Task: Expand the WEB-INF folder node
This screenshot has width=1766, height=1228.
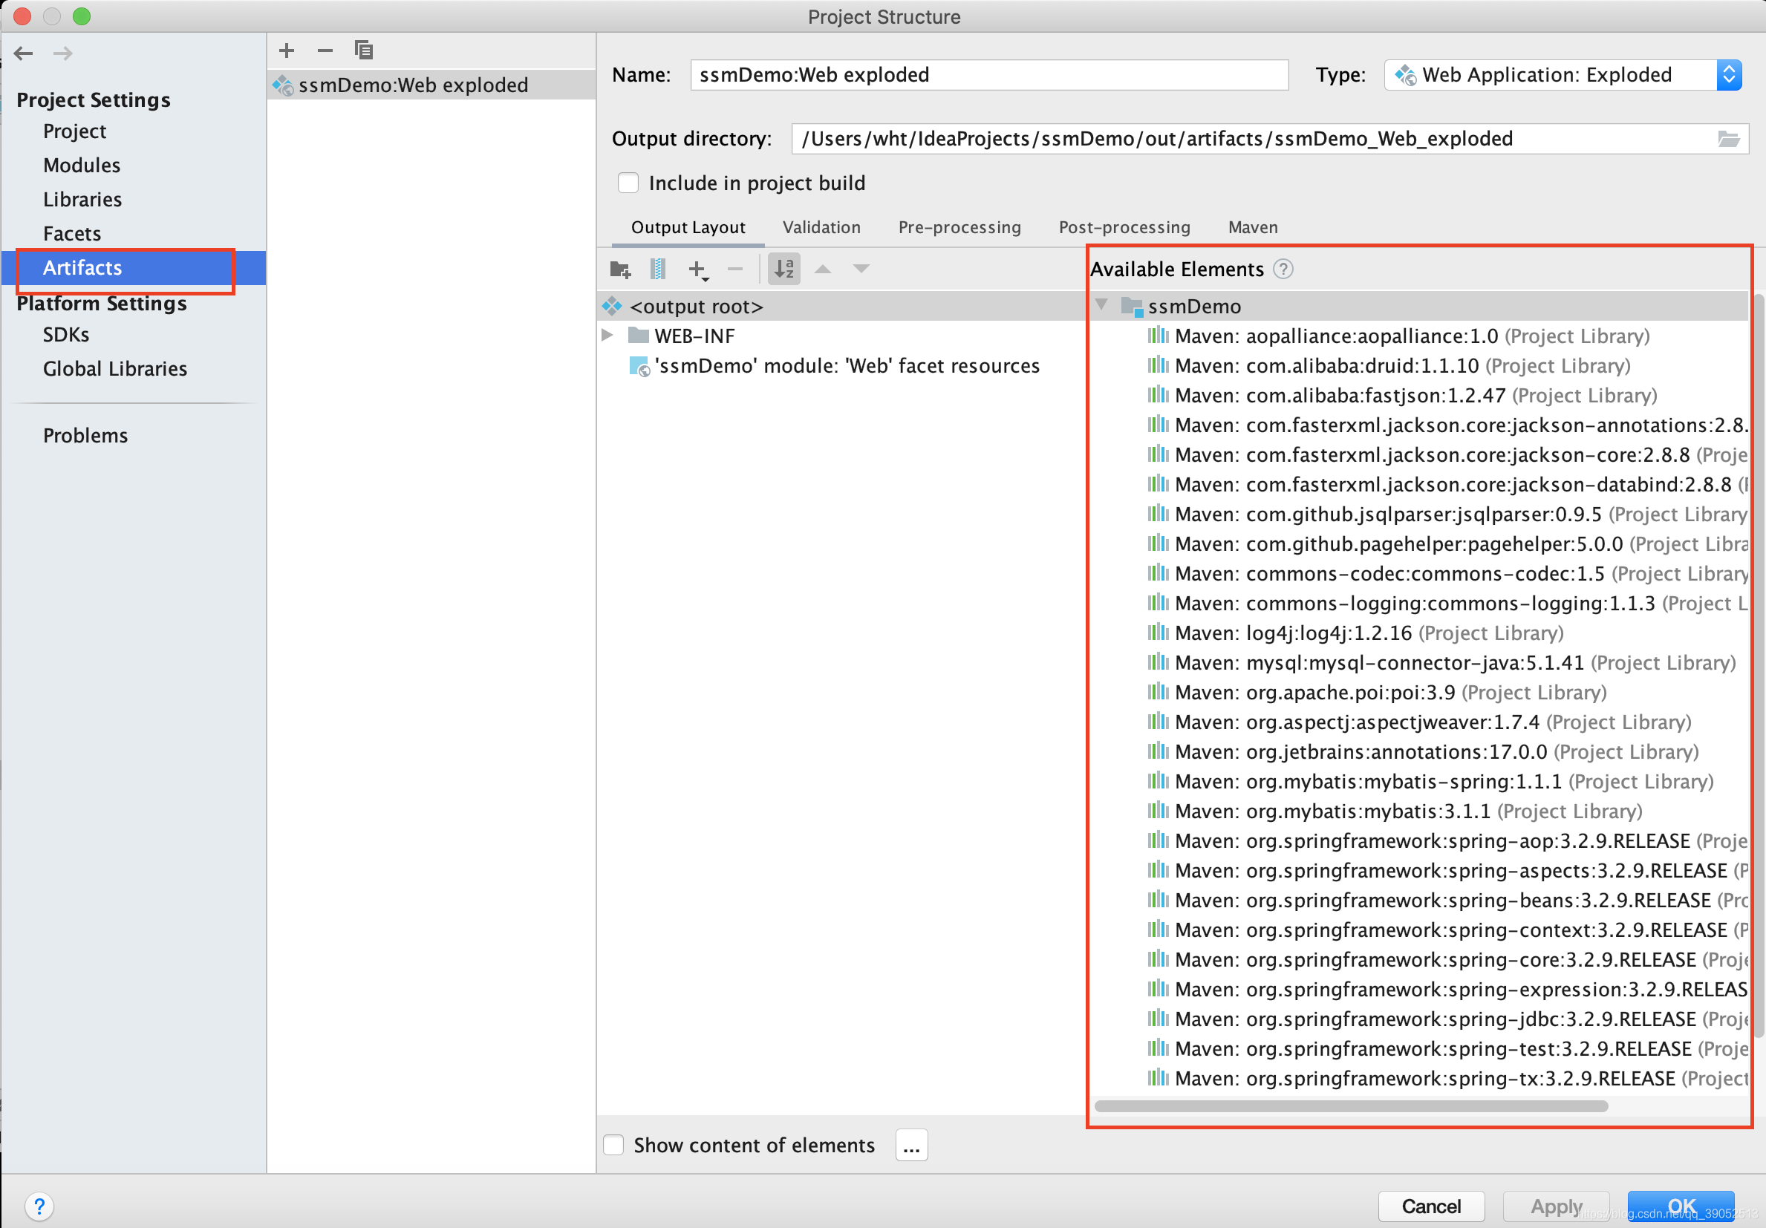Action: 607,336
